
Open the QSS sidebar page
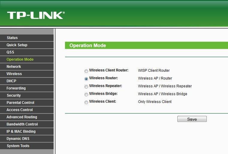click(x=27, y=52)
